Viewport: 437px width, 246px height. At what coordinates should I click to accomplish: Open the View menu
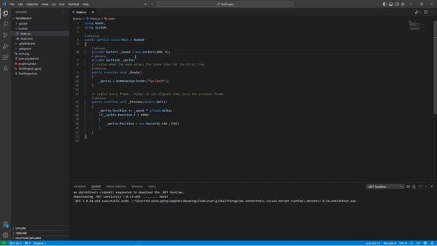pos(45,4)
